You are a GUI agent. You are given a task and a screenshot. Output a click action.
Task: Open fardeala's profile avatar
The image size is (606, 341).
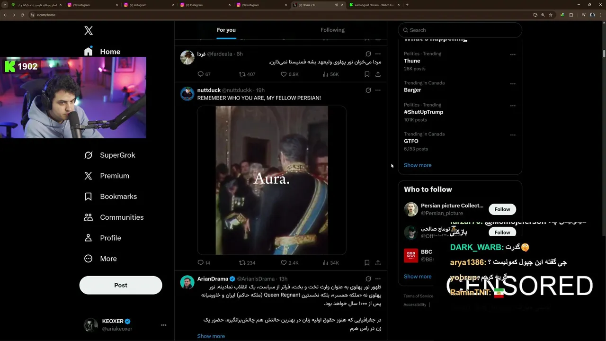187,58
